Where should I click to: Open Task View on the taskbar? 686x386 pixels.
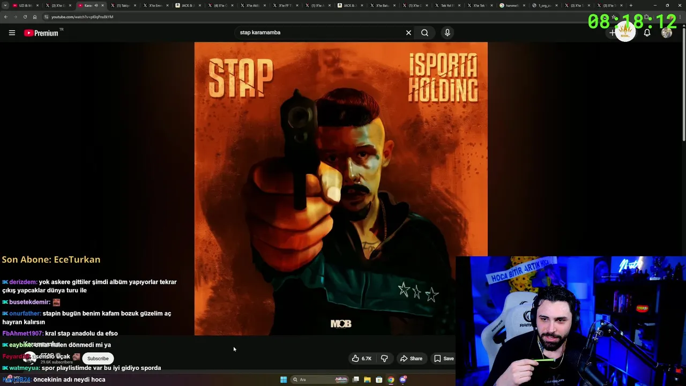click(356, 380)
